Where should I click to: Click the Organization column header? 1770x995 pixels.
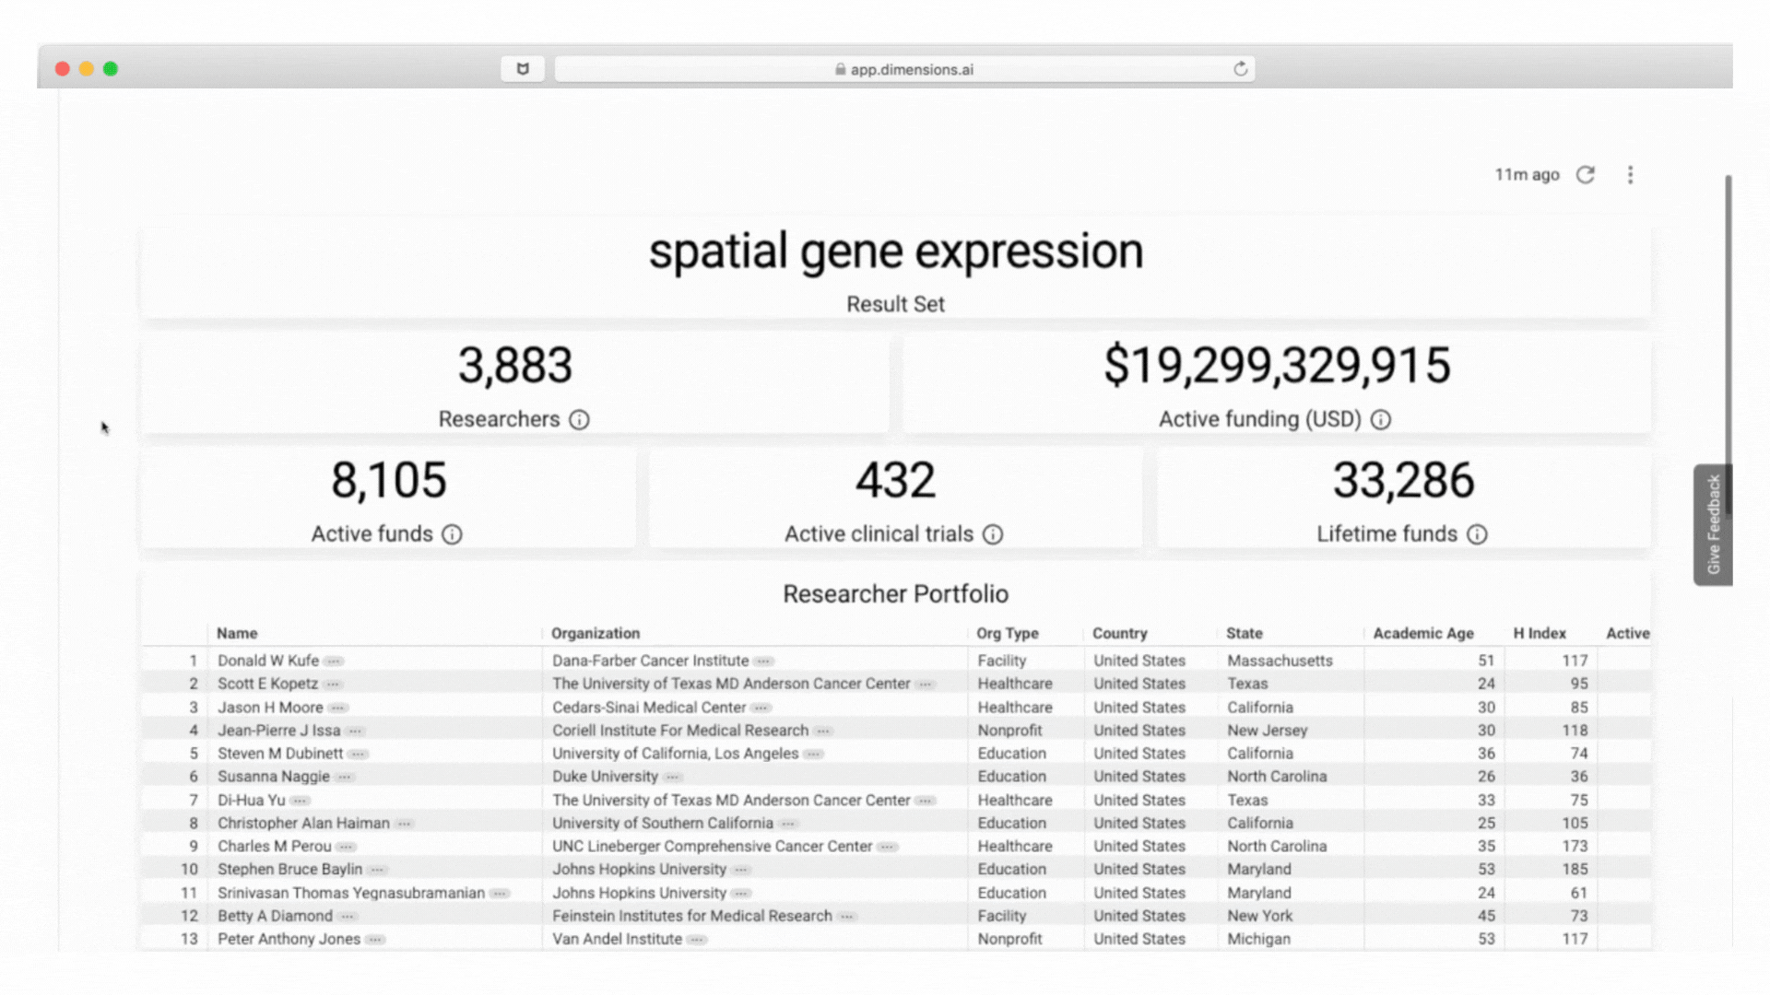595,633
